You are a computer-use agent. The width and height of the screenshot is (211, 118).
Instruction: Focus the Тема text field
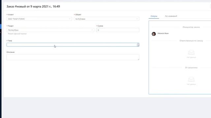click(x=73, y=45)
